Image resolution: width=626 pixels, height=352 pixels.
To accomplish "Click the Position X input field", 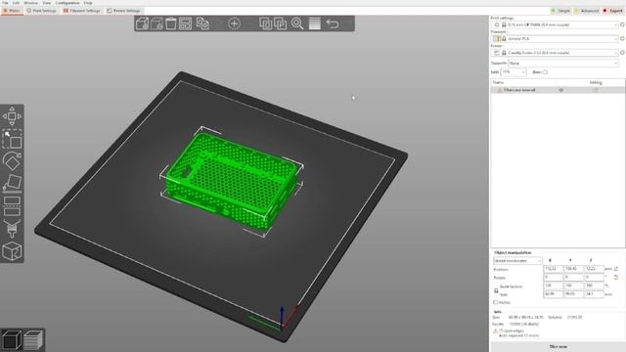I will tap(553, 269).
